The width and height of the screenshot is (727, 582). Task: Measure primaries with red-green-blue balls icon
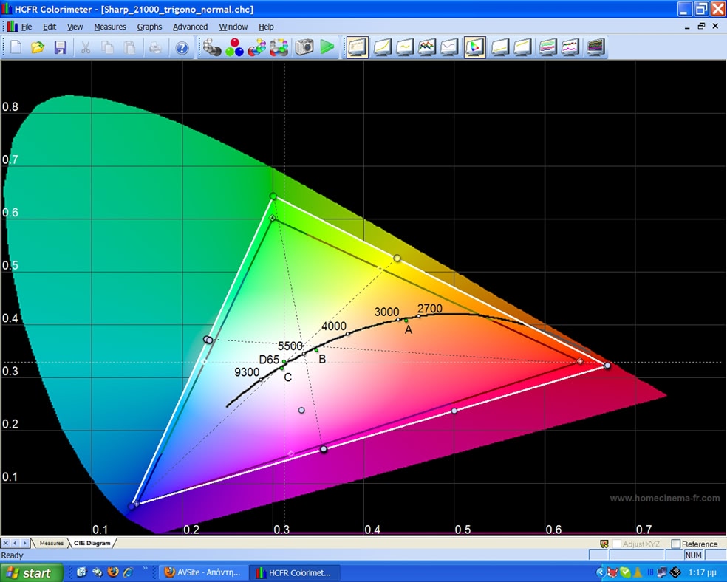tap(234, 48)
